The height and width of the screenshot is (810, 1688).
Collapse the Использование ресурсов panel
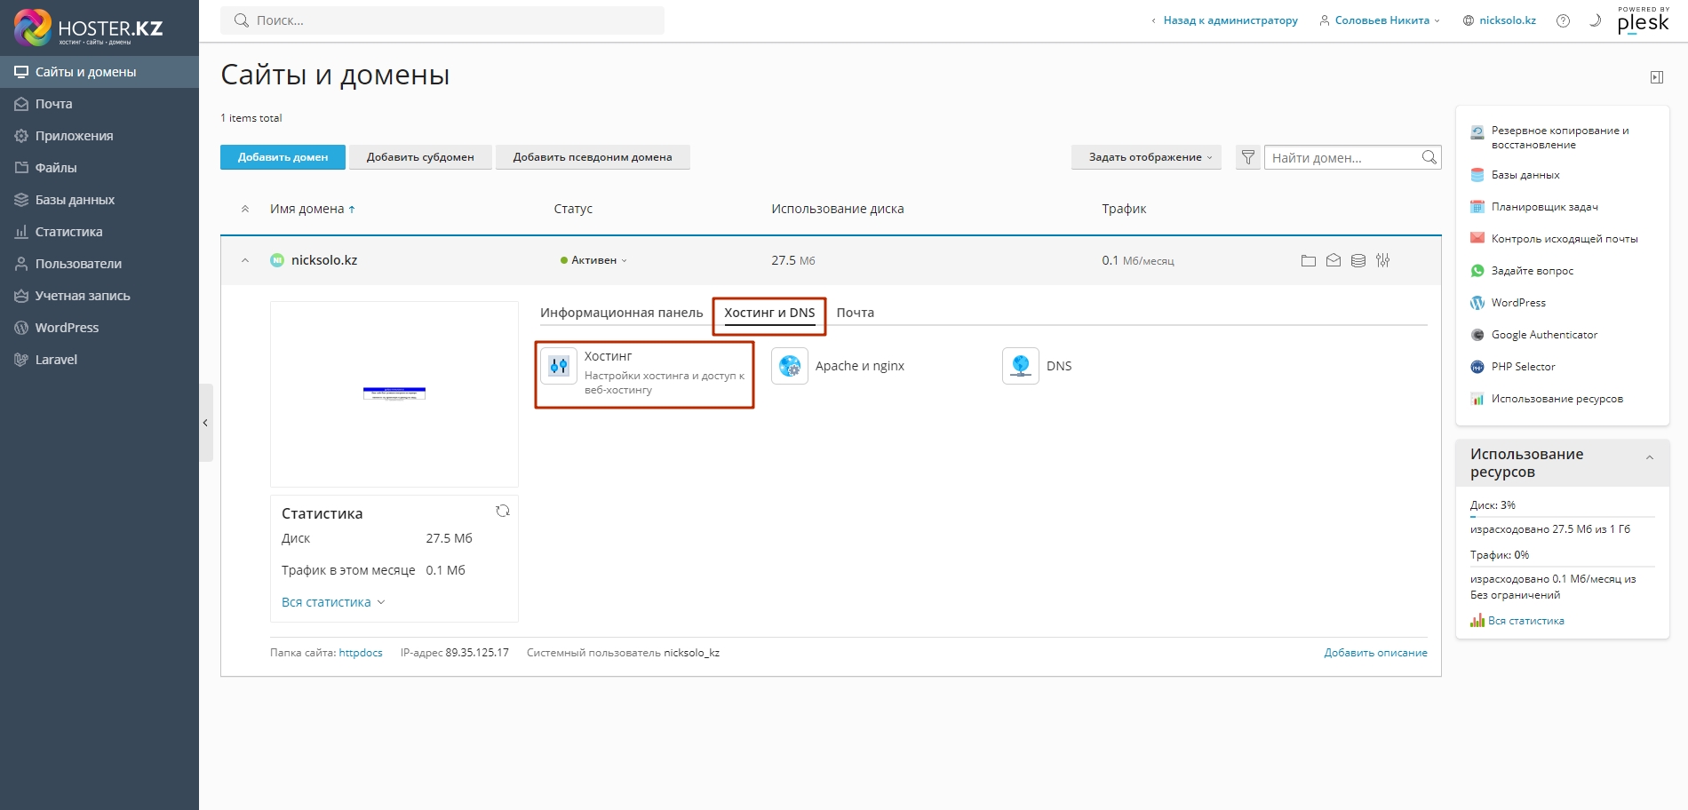click(x=1649, y=458)
